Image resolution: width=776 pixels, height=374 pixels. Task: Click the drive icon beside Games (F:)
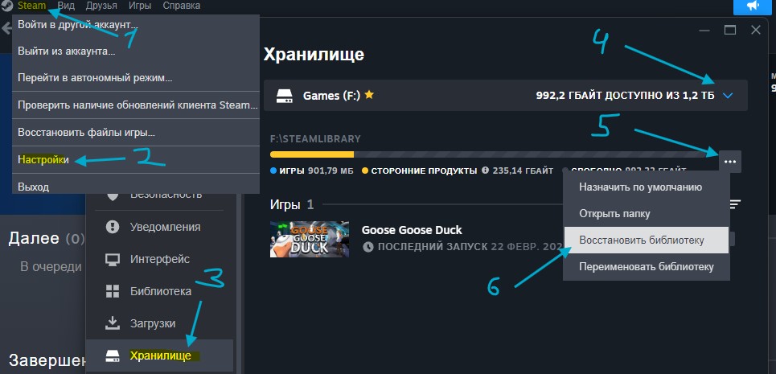tap(284, 96)
